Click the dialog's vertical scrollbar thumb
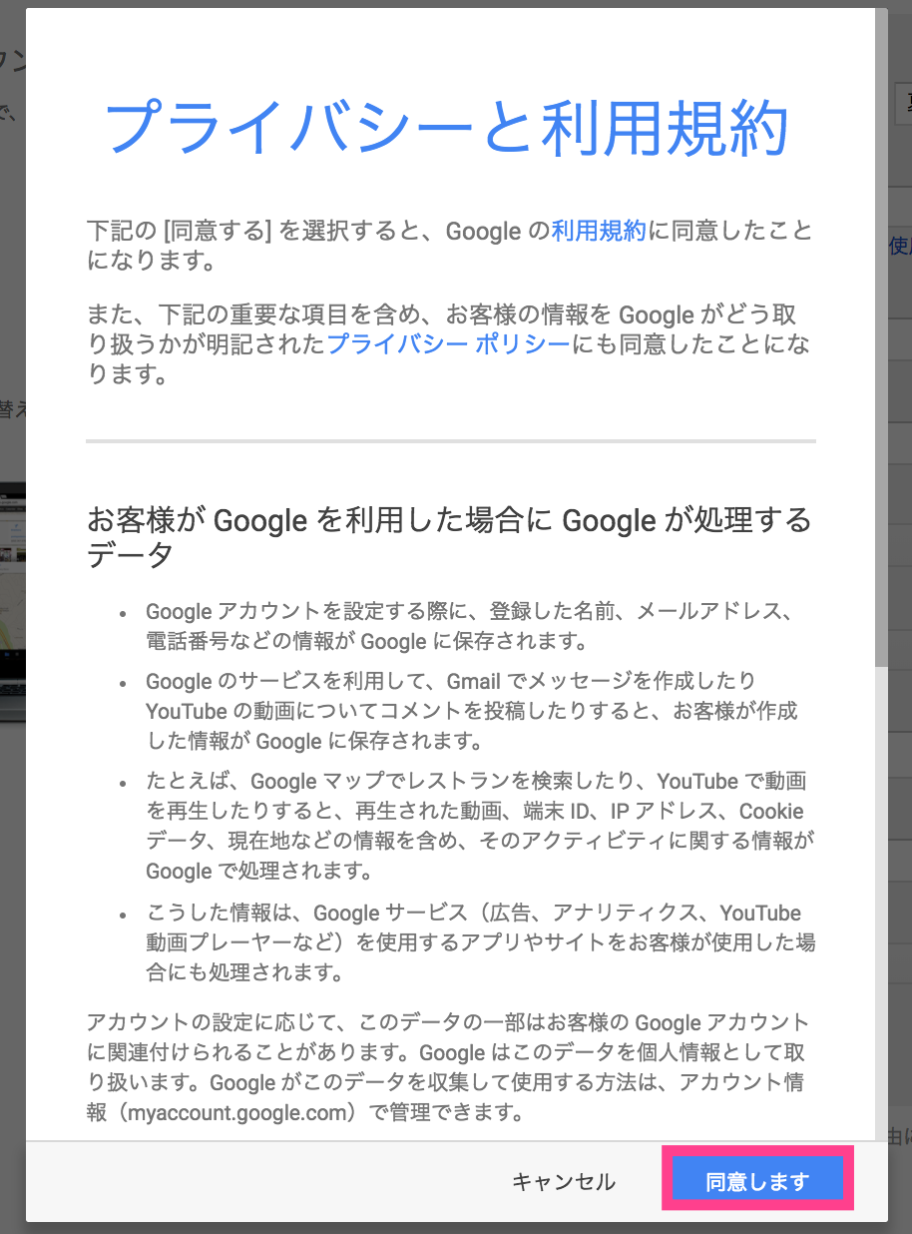 tap(881, 337)
